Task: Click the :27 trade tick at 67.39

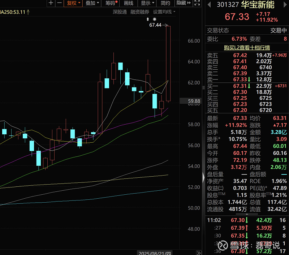Action: [x=247, y=228]
